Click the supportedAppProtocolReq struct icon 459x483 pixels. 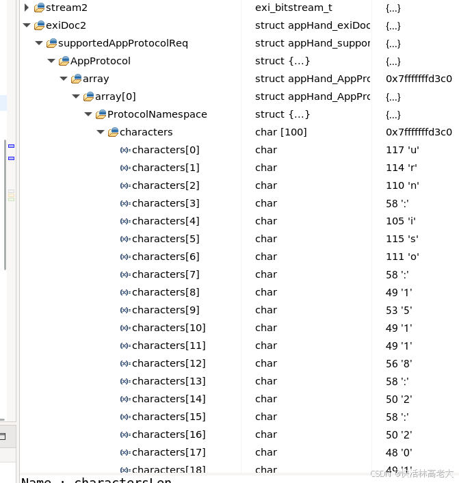point(51,43)
